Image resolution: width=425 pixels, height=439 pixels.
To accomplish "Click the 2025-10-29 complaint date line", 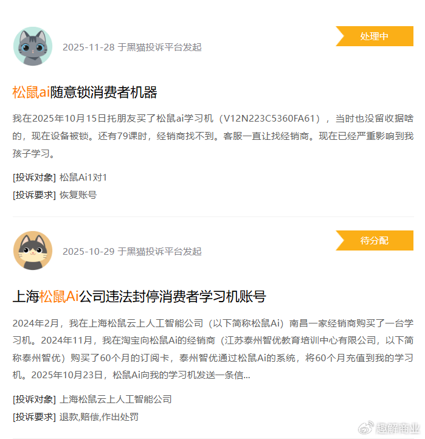I will click(x=132, y=252).
